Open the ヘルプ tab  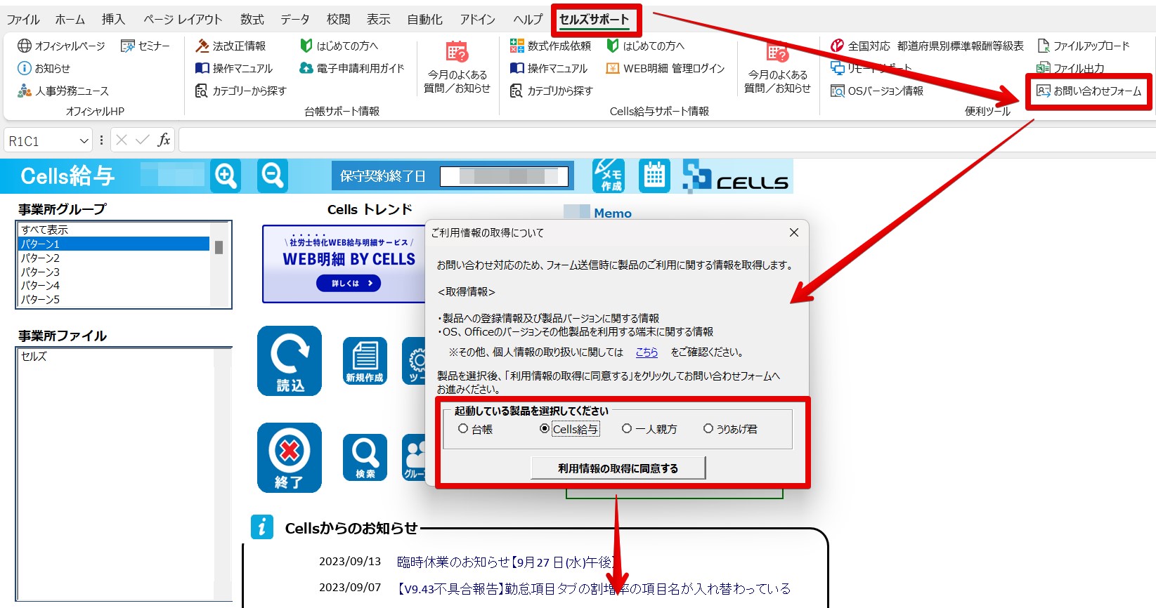point(528,20)
